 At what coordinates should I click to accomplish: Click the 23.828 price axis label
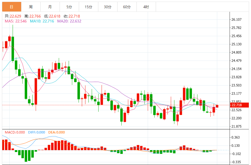coord(236,77)
